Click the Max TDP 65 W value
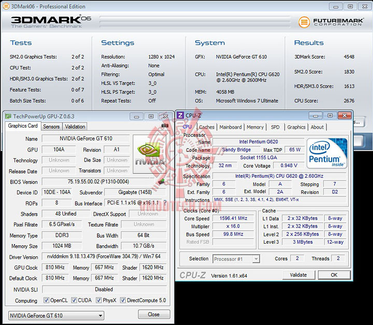Viewport: 373px width, 325px height. (x=295, y=150)
